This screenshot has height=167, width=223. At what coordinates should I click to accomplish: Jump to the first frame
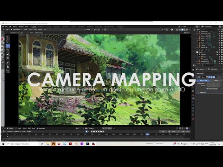pos(92,131)
